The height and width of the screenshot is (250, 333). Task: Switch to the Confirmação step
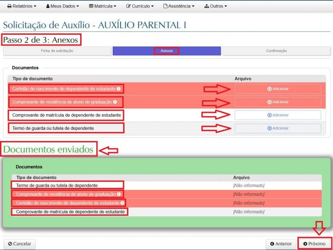click(276, 51)
